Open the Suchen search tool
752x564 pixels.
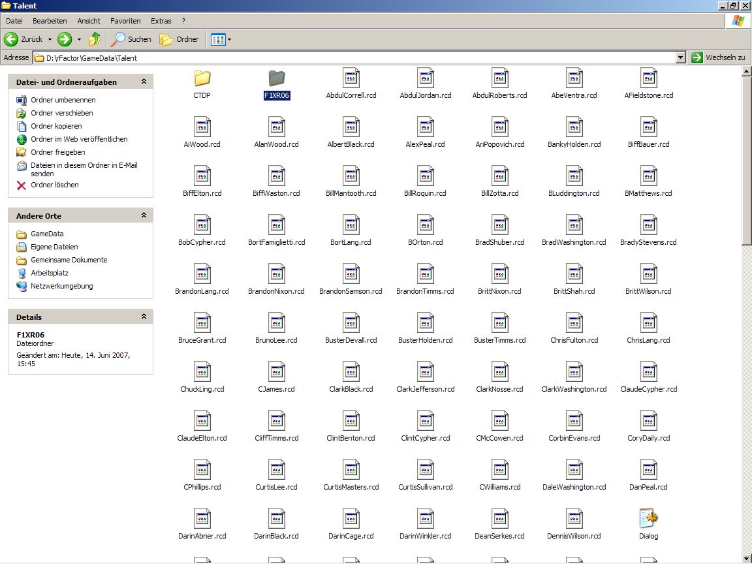point(131,39)
